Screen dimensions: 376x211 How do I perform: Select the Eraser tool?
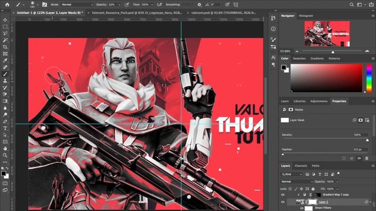click(5, 94)
